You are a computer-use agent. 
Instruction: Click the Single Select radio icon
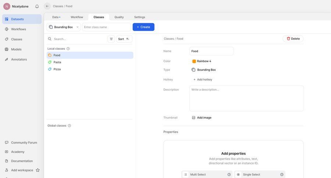click(x=238, y=174)
